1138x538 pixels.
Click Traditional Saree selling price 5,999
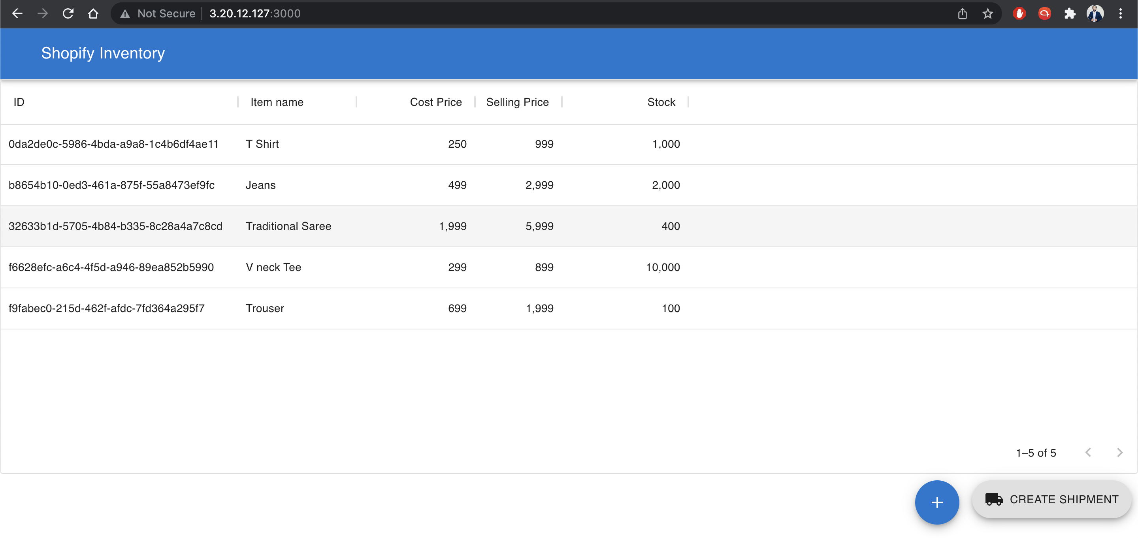click(539, 226)
